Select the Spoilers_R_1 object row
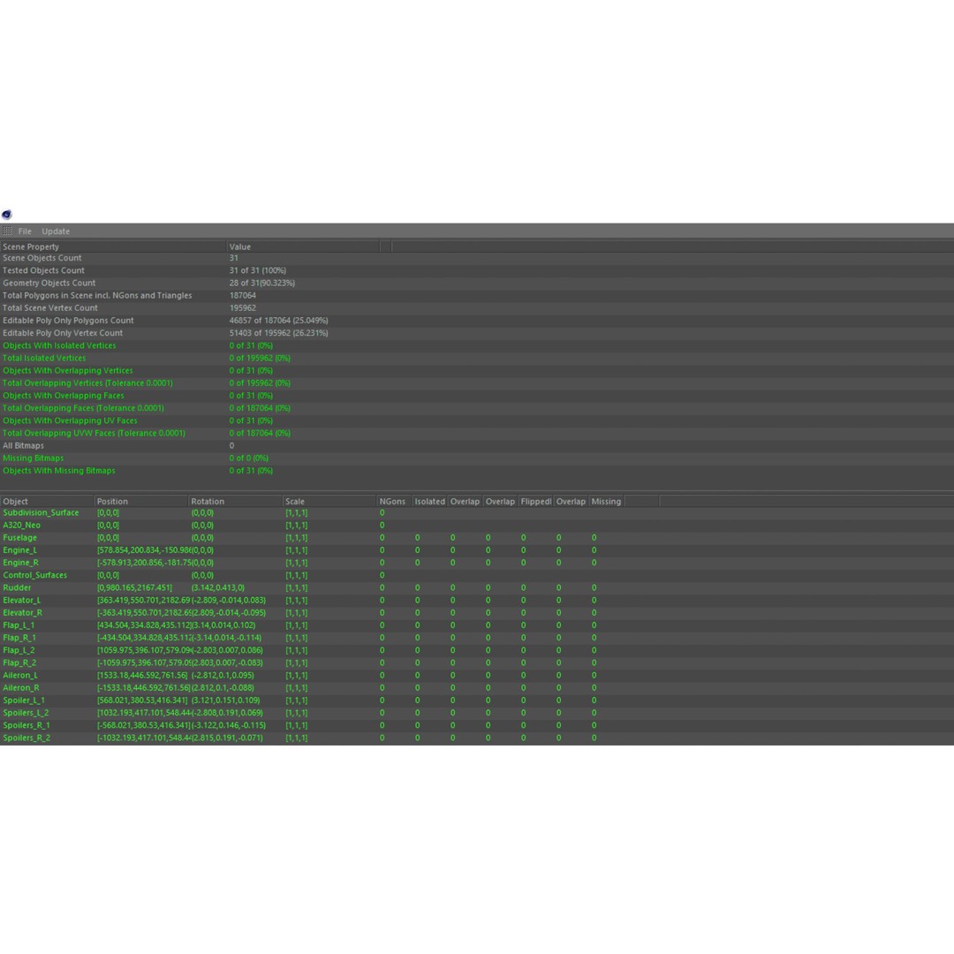The height and width of the screenshot is (954, 954). tap(477, 725)
